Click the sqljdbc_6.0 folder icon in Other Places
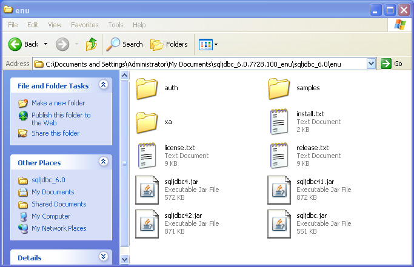 (x=23, y=180)
